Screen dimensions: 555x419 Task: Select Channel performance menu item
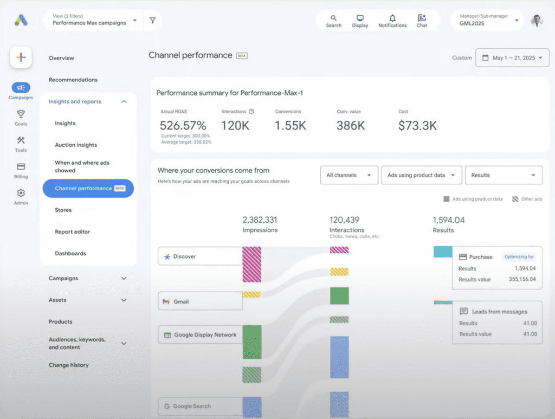pos(88,188)
